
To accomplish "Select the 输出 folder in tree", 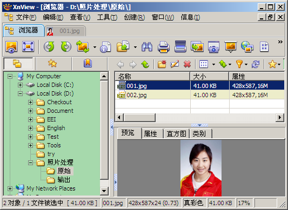I will tap(64, 180).
